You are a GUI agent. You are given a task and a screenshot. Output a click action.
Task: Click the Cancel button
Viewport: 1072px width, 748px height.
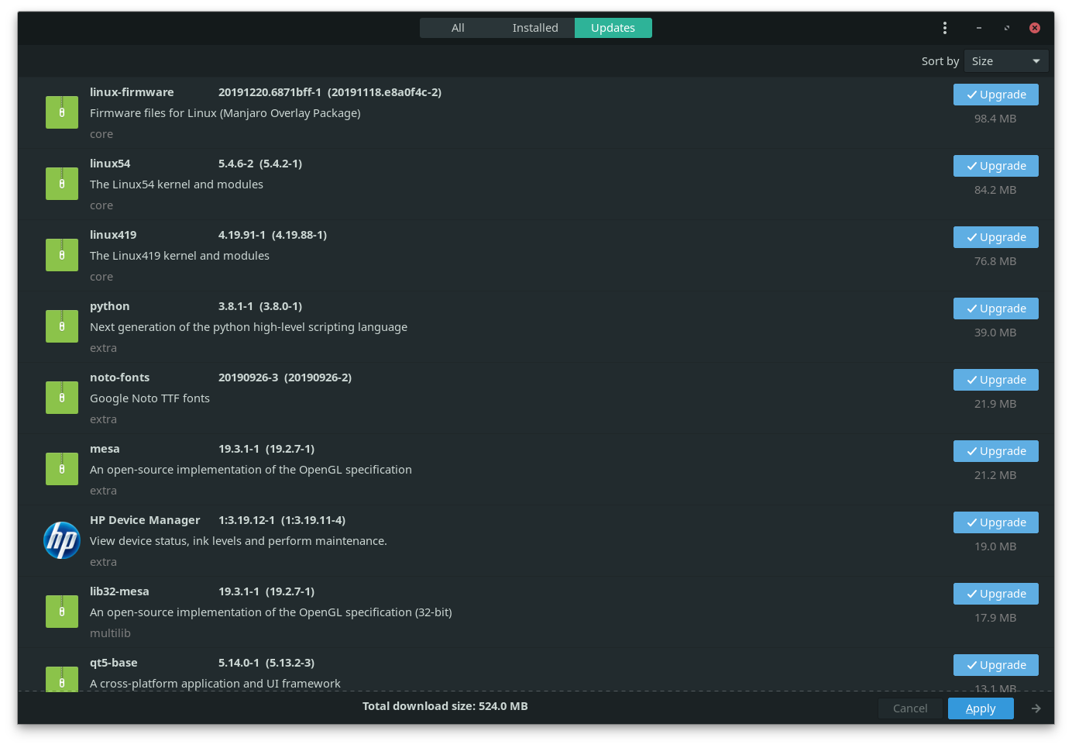click(910, 708)
